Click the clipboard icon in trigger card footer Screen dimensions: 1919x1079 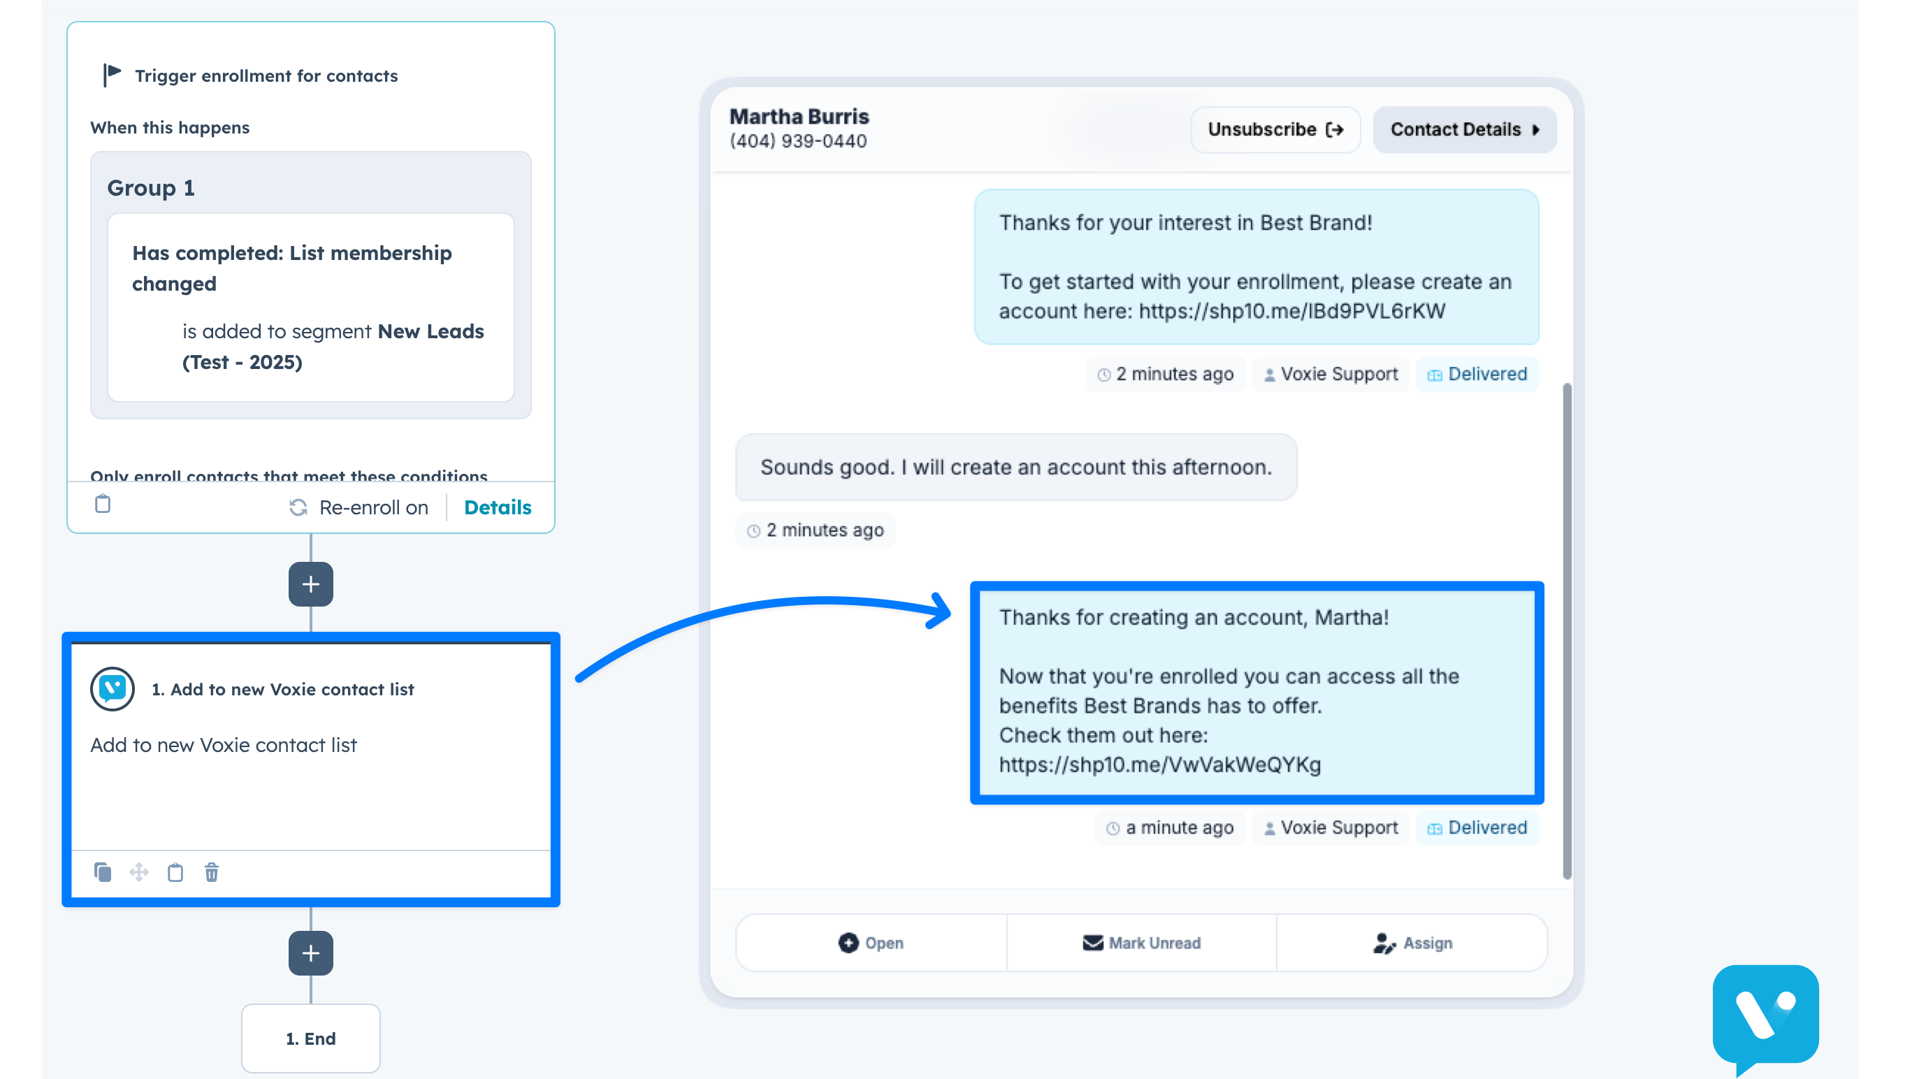pos(103,505)
